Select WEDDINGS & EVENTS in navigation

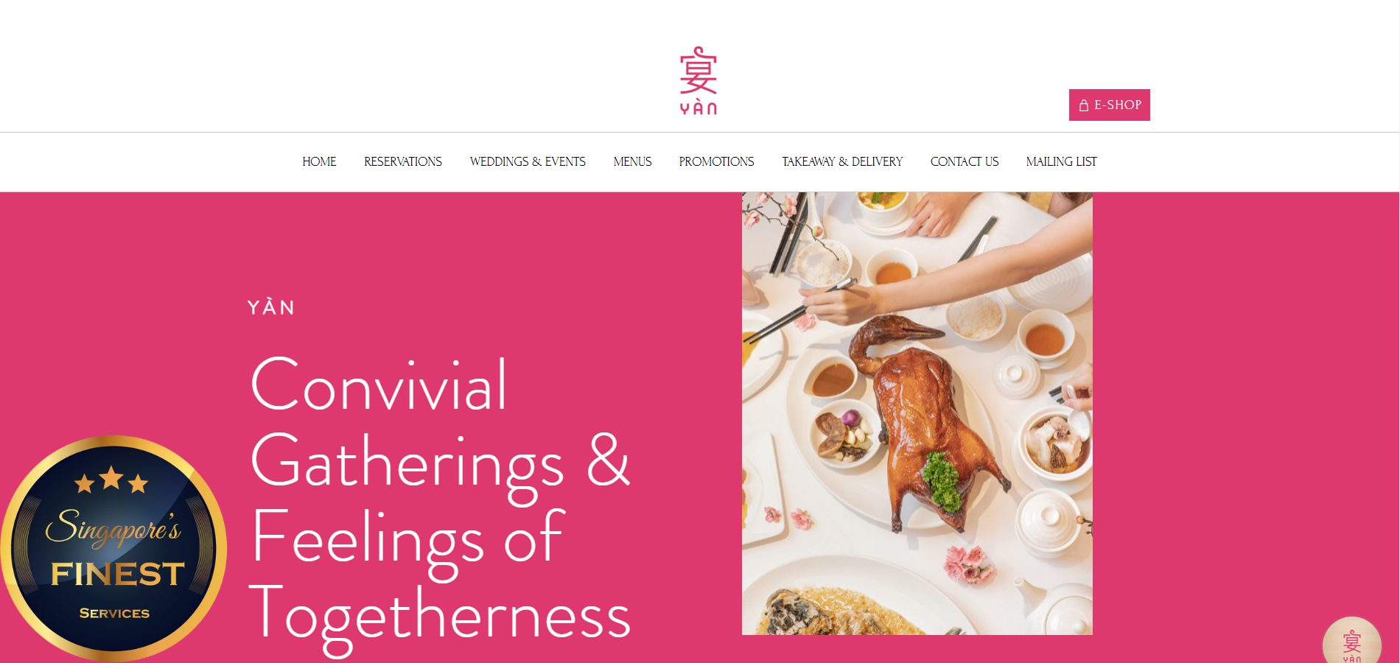528,161
